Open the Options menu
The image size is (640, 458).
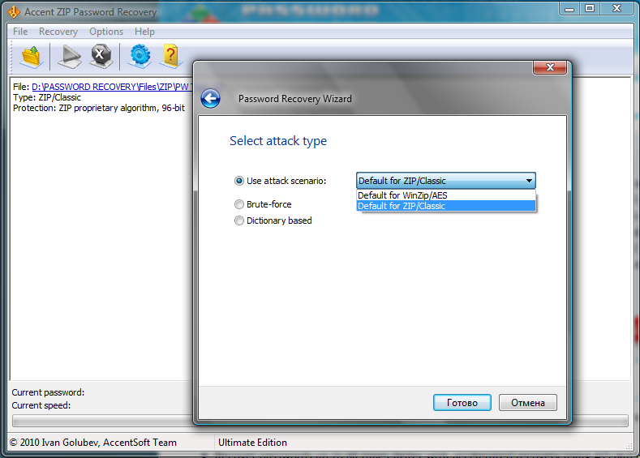(x=106, y=32)
